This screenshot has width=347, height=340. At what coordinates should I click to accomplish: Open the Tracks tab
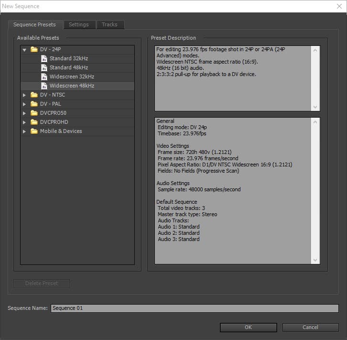pos(109,24)
